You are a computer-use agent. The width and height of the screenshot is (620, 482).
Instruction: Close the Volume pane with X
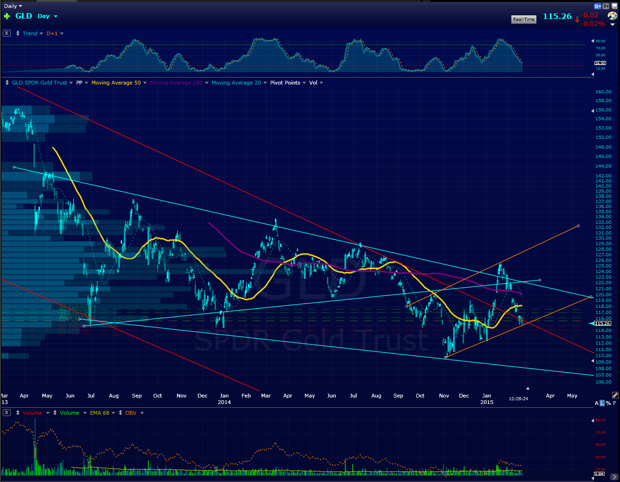[x=7, y=413]
